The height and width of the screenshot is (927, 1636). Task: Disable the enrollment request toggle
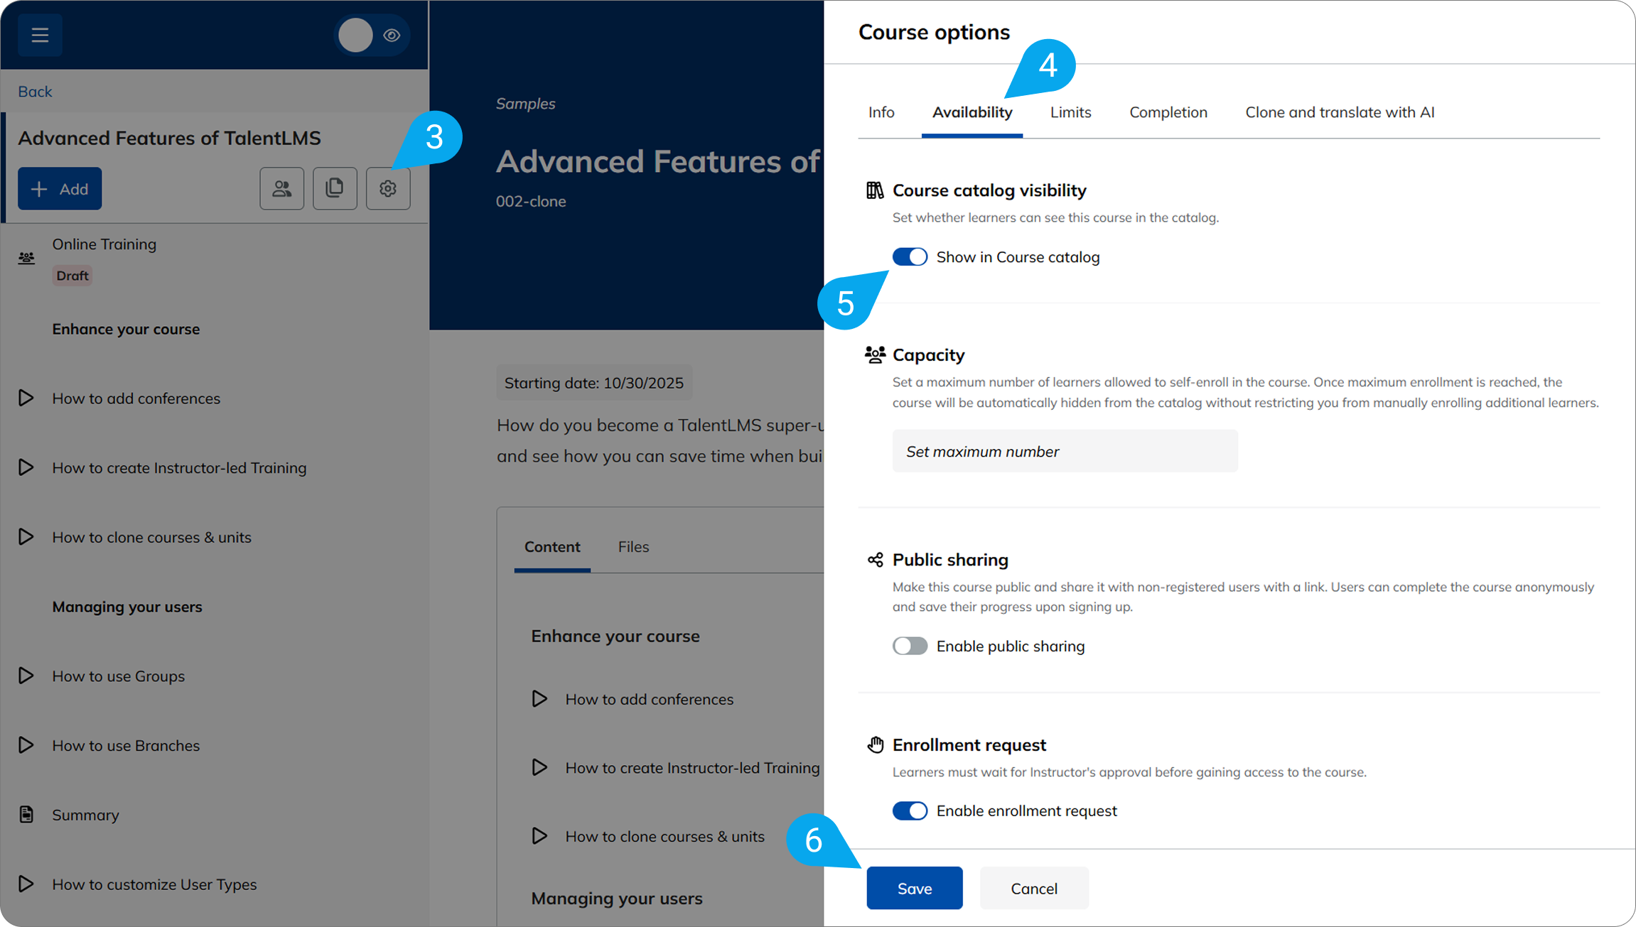pyautogui.click(x=909, y=811)
